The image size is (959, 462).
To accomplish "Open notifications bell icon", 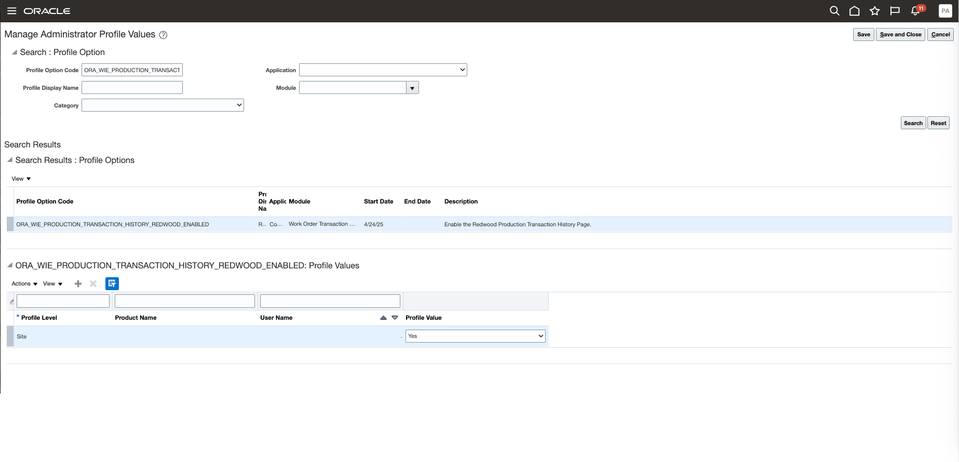I will click(916, 10).
